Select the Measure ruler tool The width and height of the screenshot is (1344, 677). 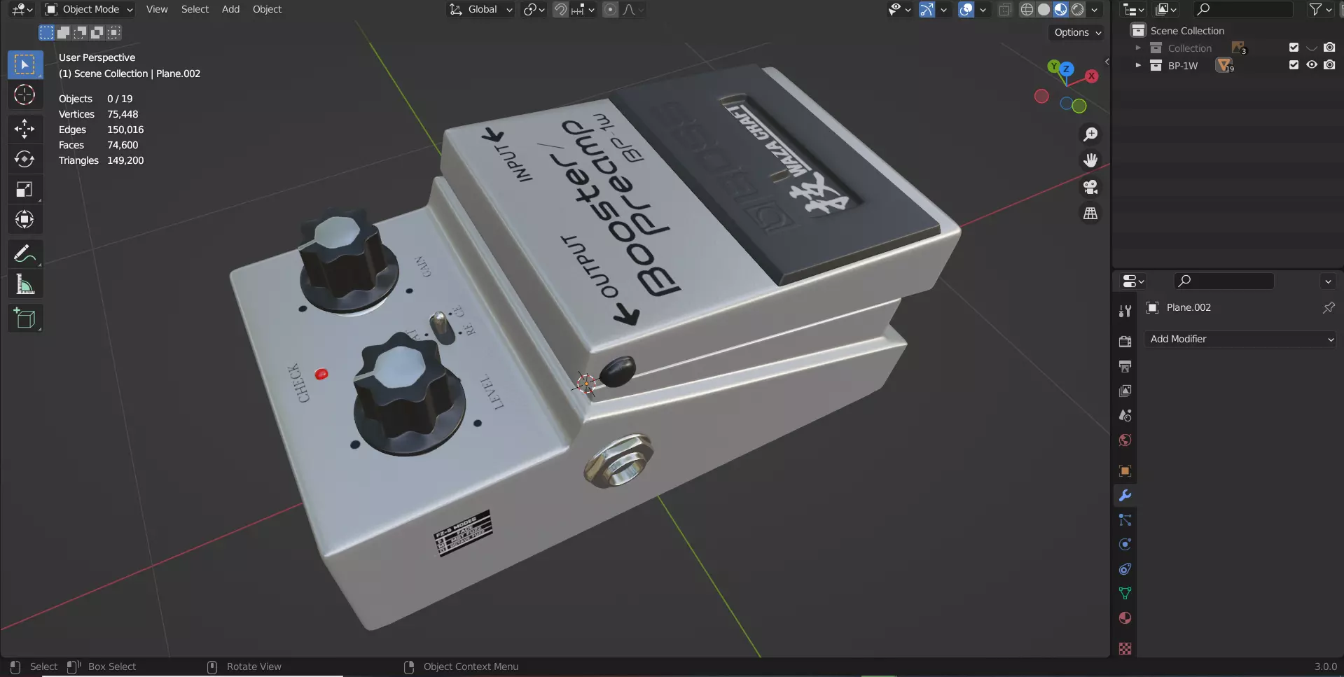pyautogui.click(x=25, y=284)
